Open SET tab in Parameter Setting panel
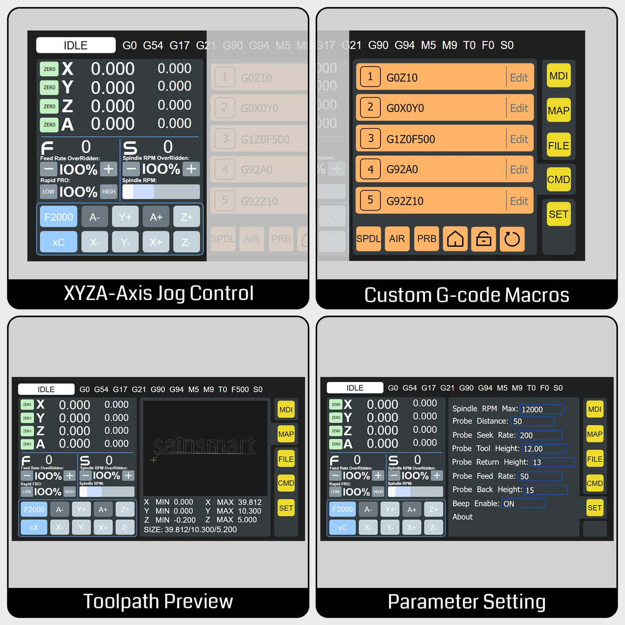625x625 pixels. (x=595, y=508)
